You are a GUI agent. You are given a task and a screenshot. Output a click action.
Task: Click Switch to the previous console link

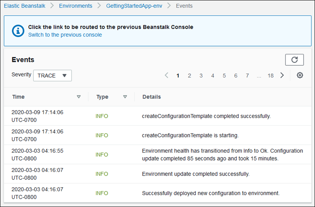tap(65, 35)
